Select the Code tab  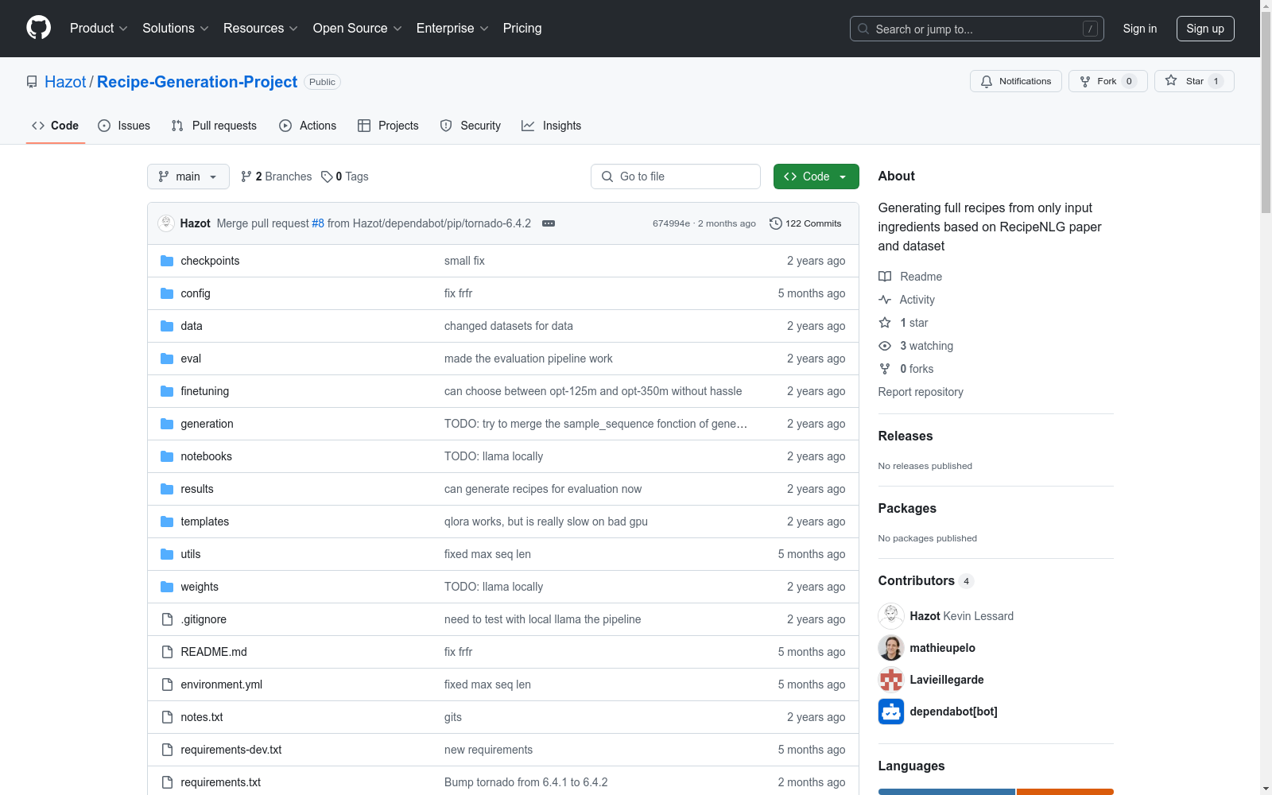pyautogui.click(x=56, y=126)
